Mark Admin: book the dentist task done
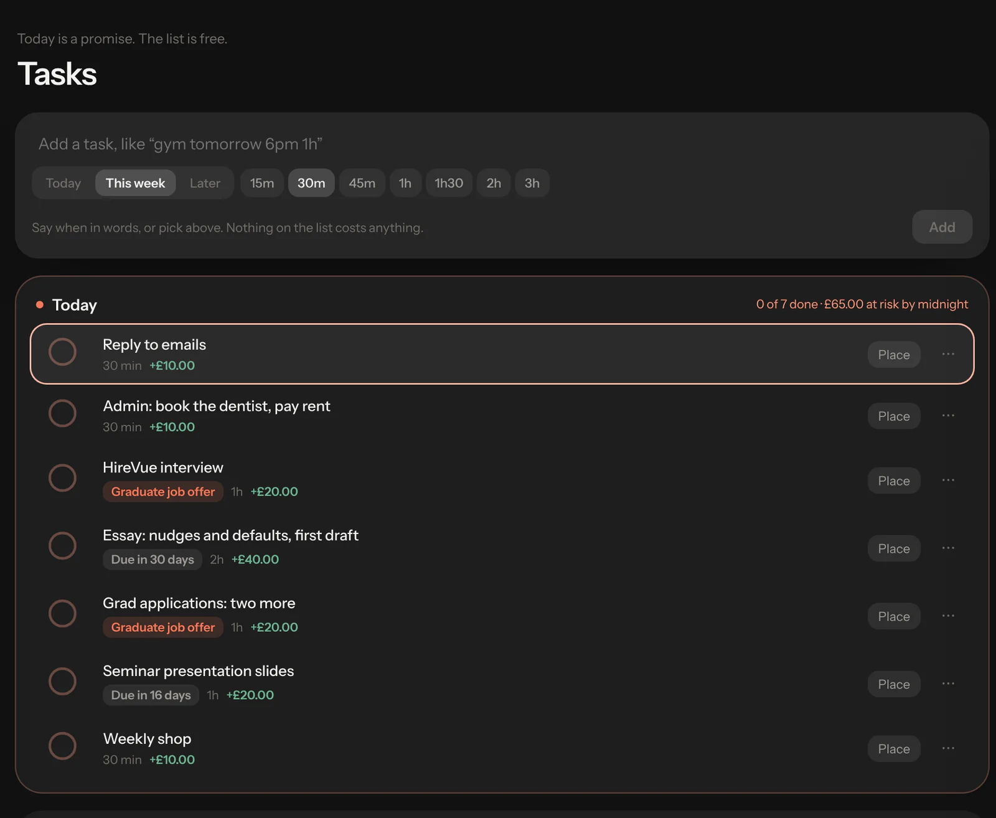The height and width of the screenshot is (818, 996). point(63,413)
